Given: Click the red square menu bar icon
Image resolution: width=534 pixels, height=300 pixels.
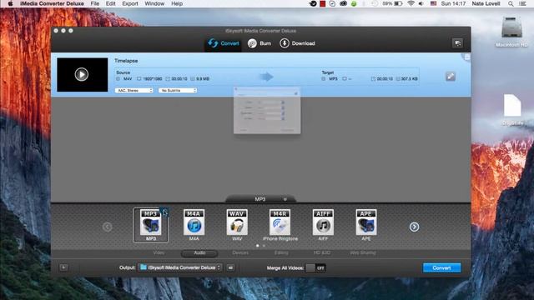Looking at the screenshot, I should point(323,3).
